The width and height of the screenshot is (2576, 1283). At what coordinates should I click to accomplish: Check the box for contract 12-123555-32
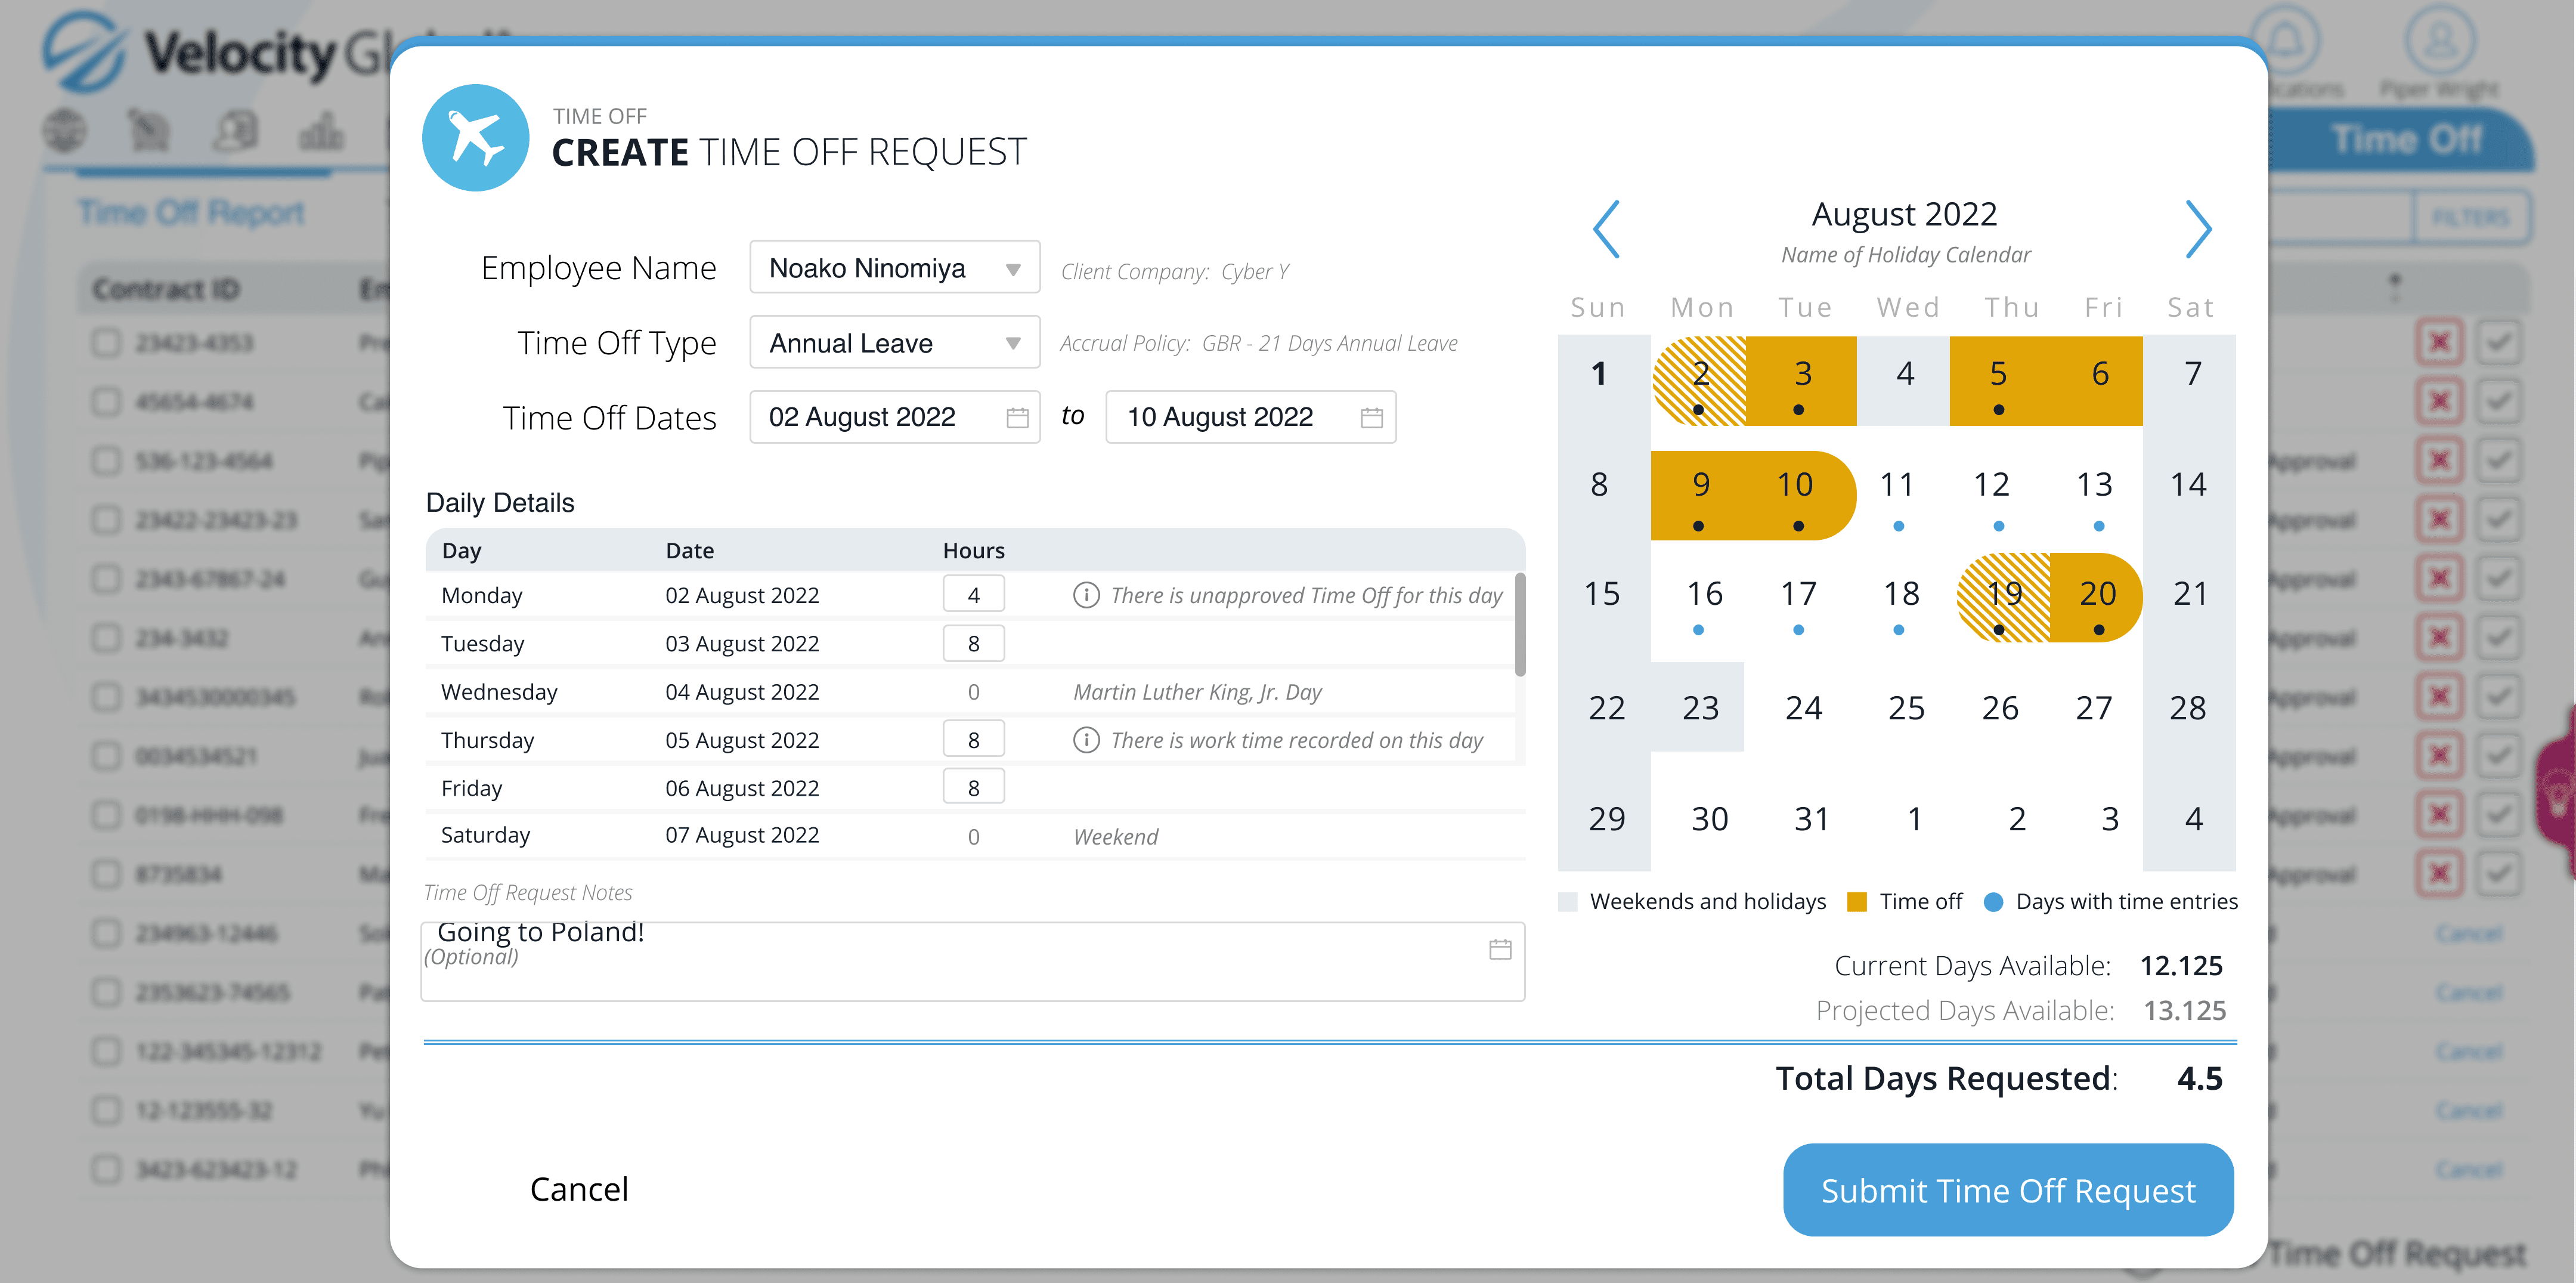pos(106,1110)
